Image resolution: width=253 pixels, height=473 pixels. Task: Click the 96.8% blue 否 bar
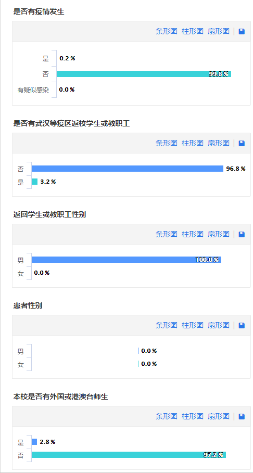pos(128,169)
